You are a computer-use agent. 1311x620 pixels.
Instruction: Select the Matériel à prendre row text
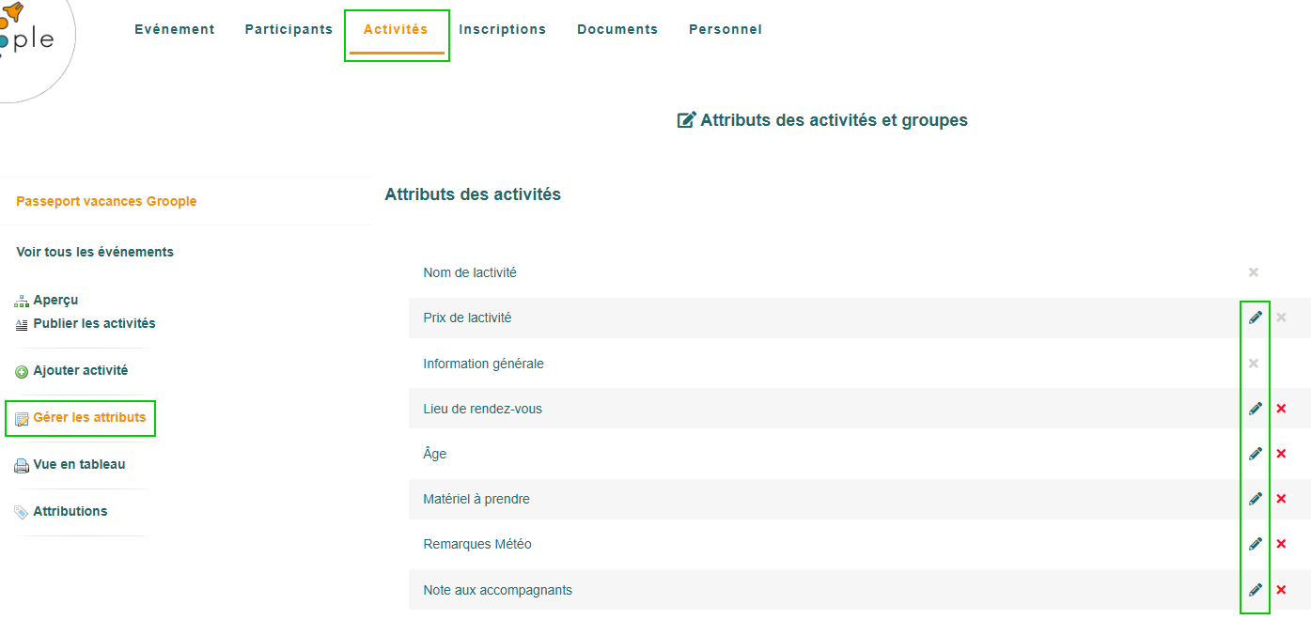coord(476,499)
